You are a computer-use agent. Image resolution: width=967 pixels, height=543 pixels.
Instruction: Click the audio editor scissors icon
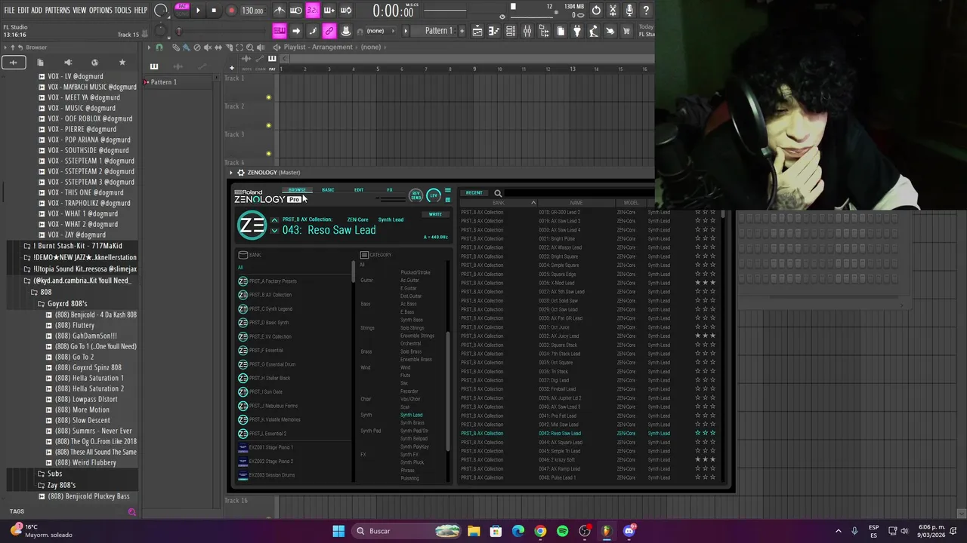(613, 11)
